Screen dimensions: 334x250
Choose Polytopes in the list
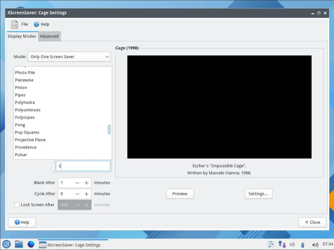[x=63, y=117]
